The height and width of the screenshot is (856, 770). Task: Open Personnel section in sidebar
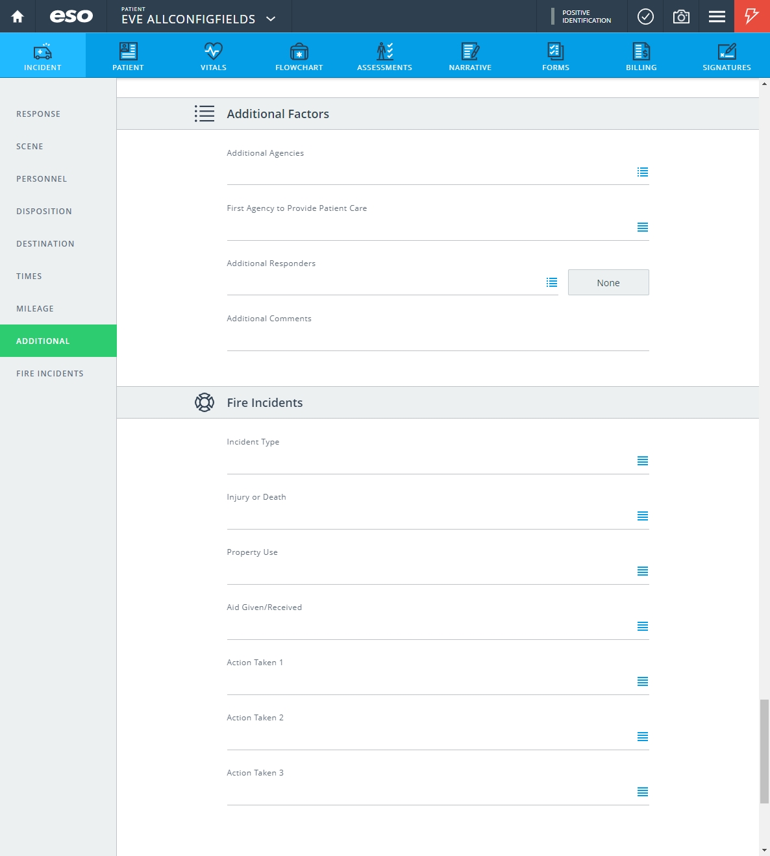[x=58, y=178]
